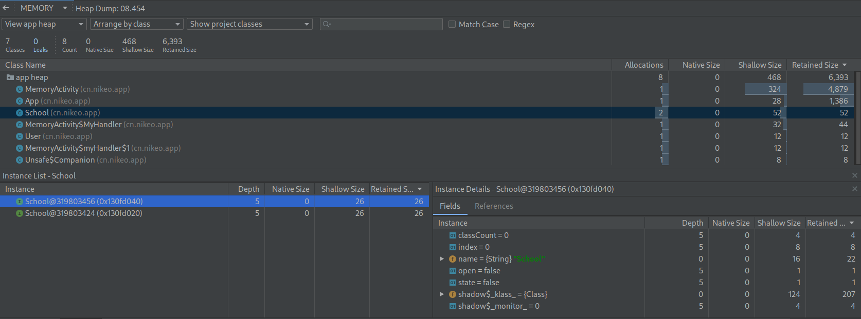Toggle Retained Size sort in Instance List
Screen dimensions: 861x319
click(x=420, y=189)
